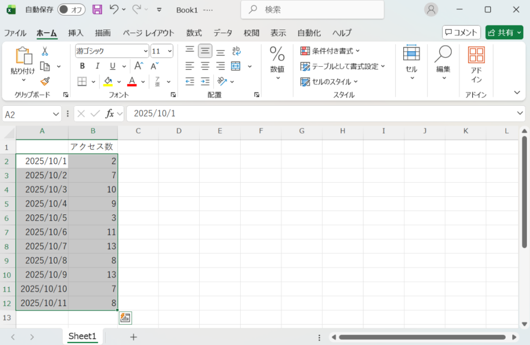Viewport: 530px width, 345px height.
Task: Click the Merge and Center cells icon
Action: point(236,66)
